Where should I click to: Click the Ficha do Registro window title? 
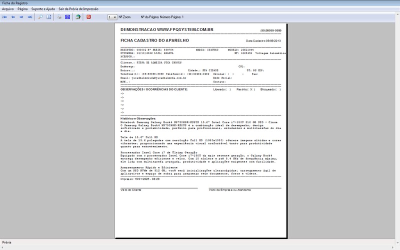tap(15, 3)
